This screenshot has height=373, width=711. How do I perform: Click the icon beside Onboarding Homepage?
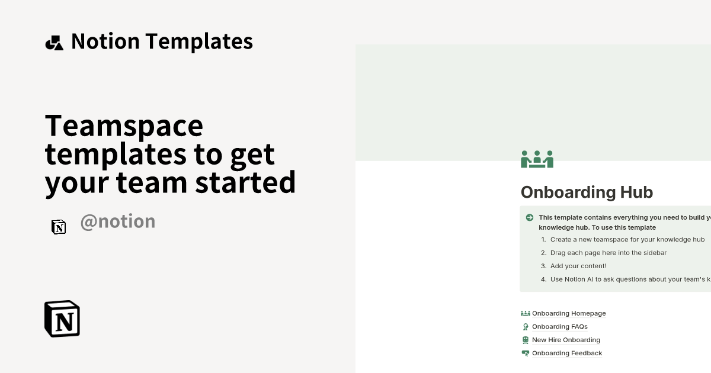525,313
